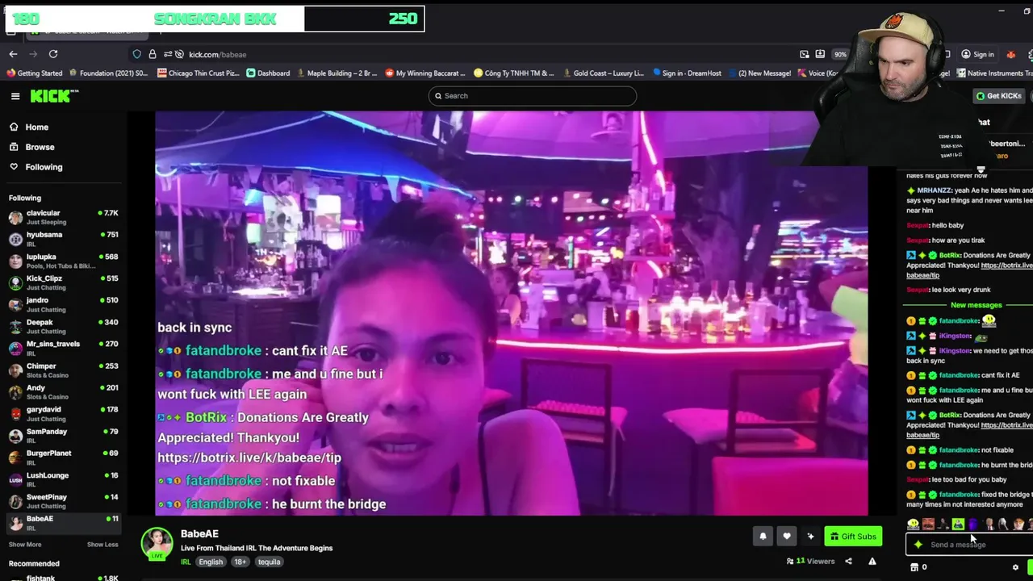Image resolution: width=1033 pixels, height=581 pixels.
Task: Open the jandro channel in Following
Action: [x=63, y=304]
